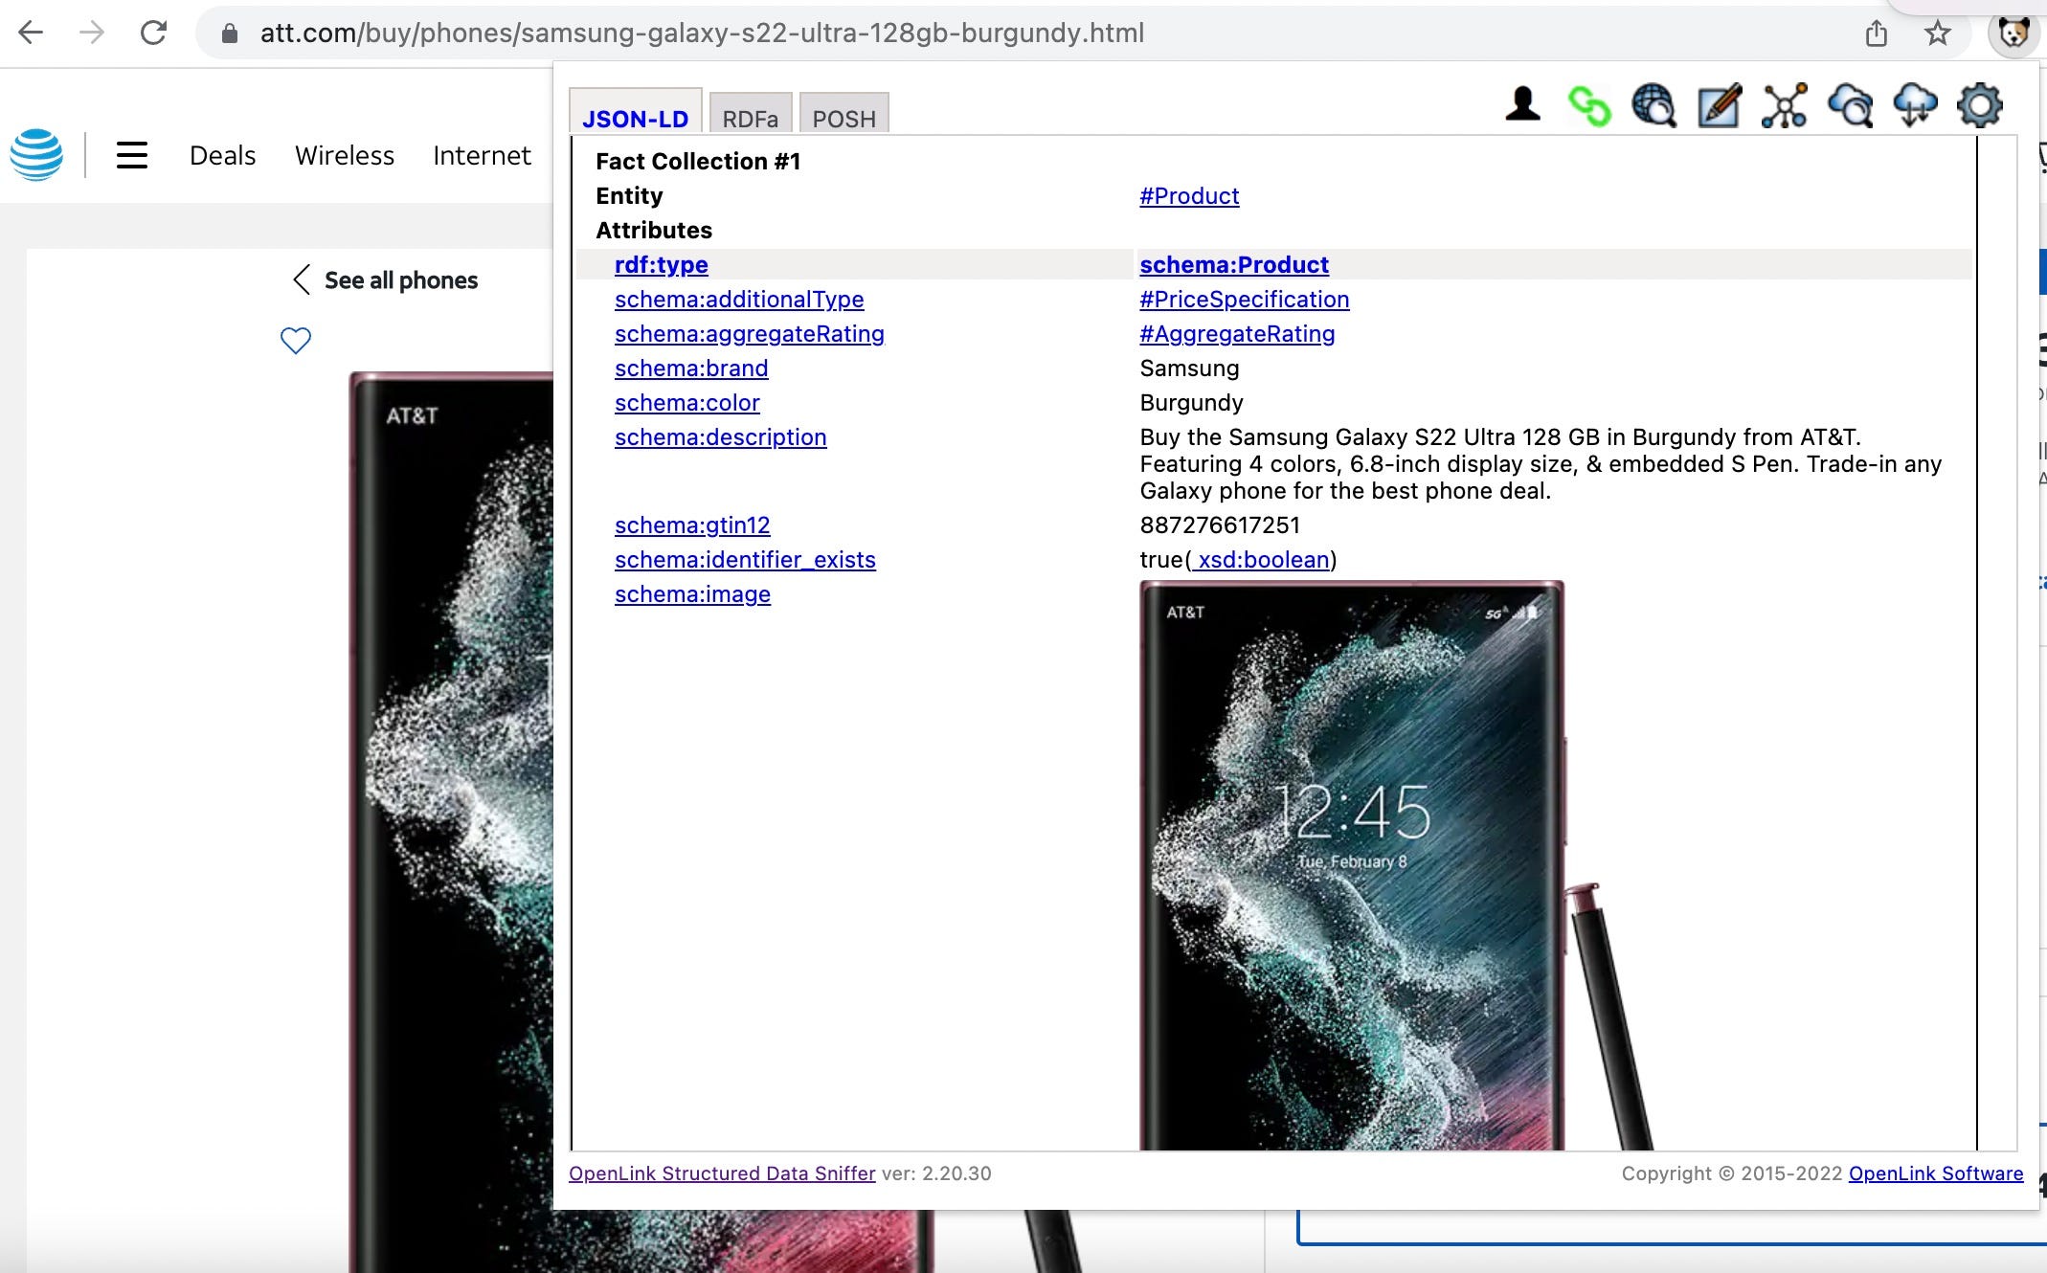
Task: Click the pencil edit notepad icon
Action: [x=1719, y=106]
